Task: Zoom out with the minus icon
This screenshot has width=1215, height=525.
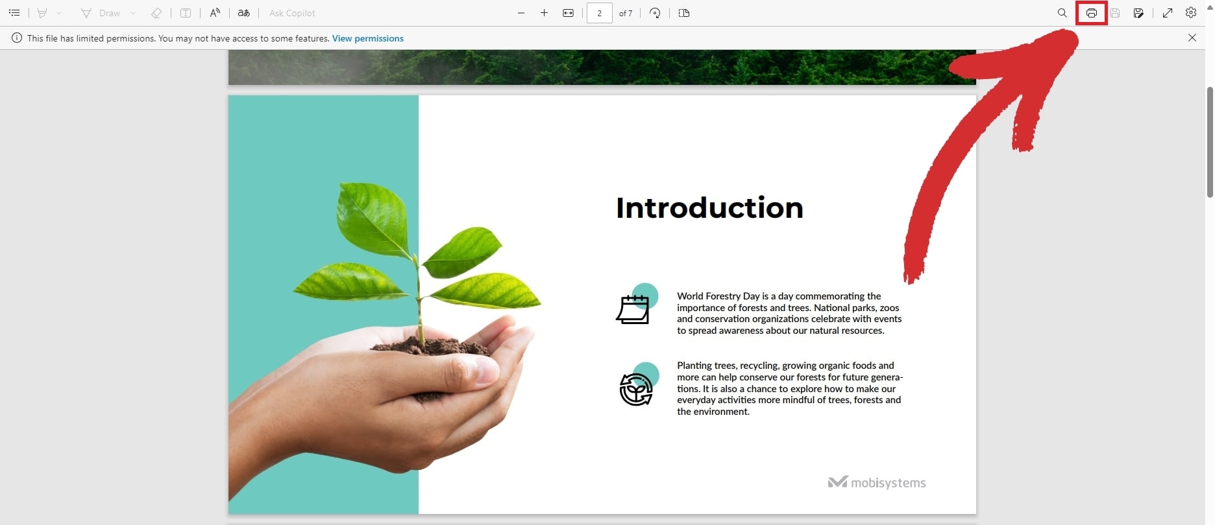Action: [x=521, y=13]
